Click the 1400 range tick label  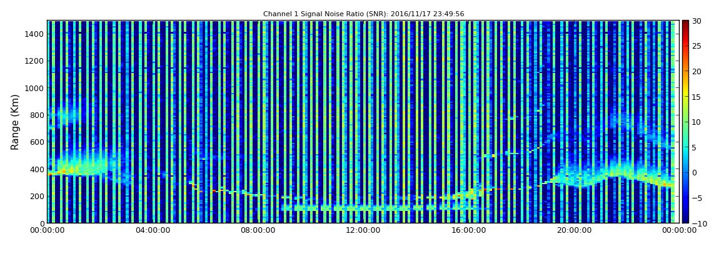pyautogui.click(x=35, y=34)
